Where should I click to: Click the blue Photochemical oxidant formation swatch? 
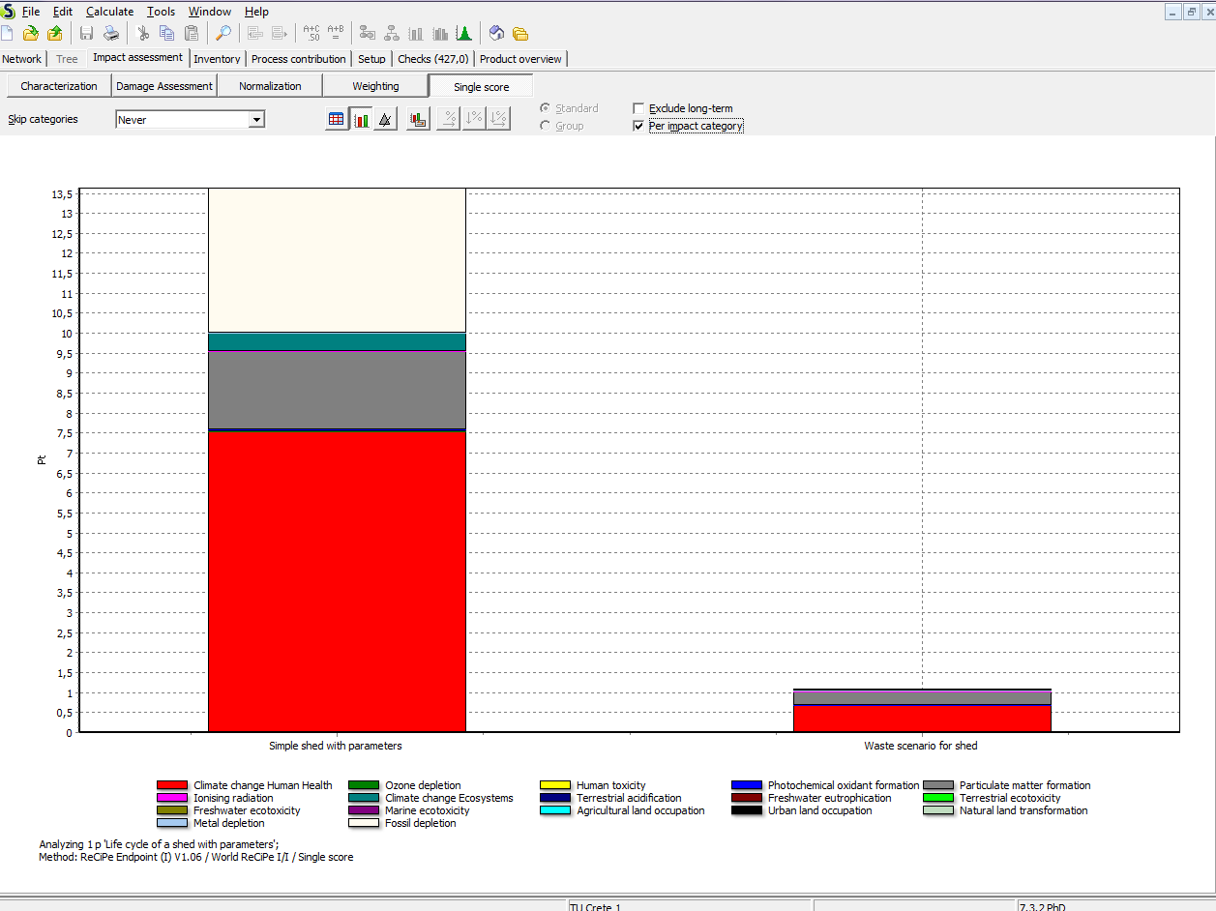(747, 785)
